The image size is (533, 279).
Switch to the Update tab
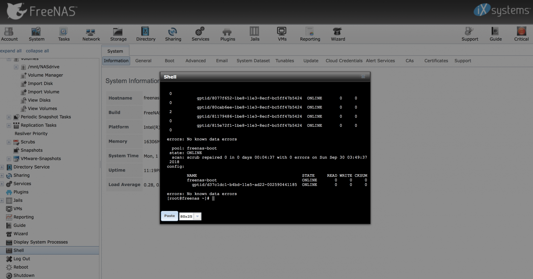[x=311, y=61]
